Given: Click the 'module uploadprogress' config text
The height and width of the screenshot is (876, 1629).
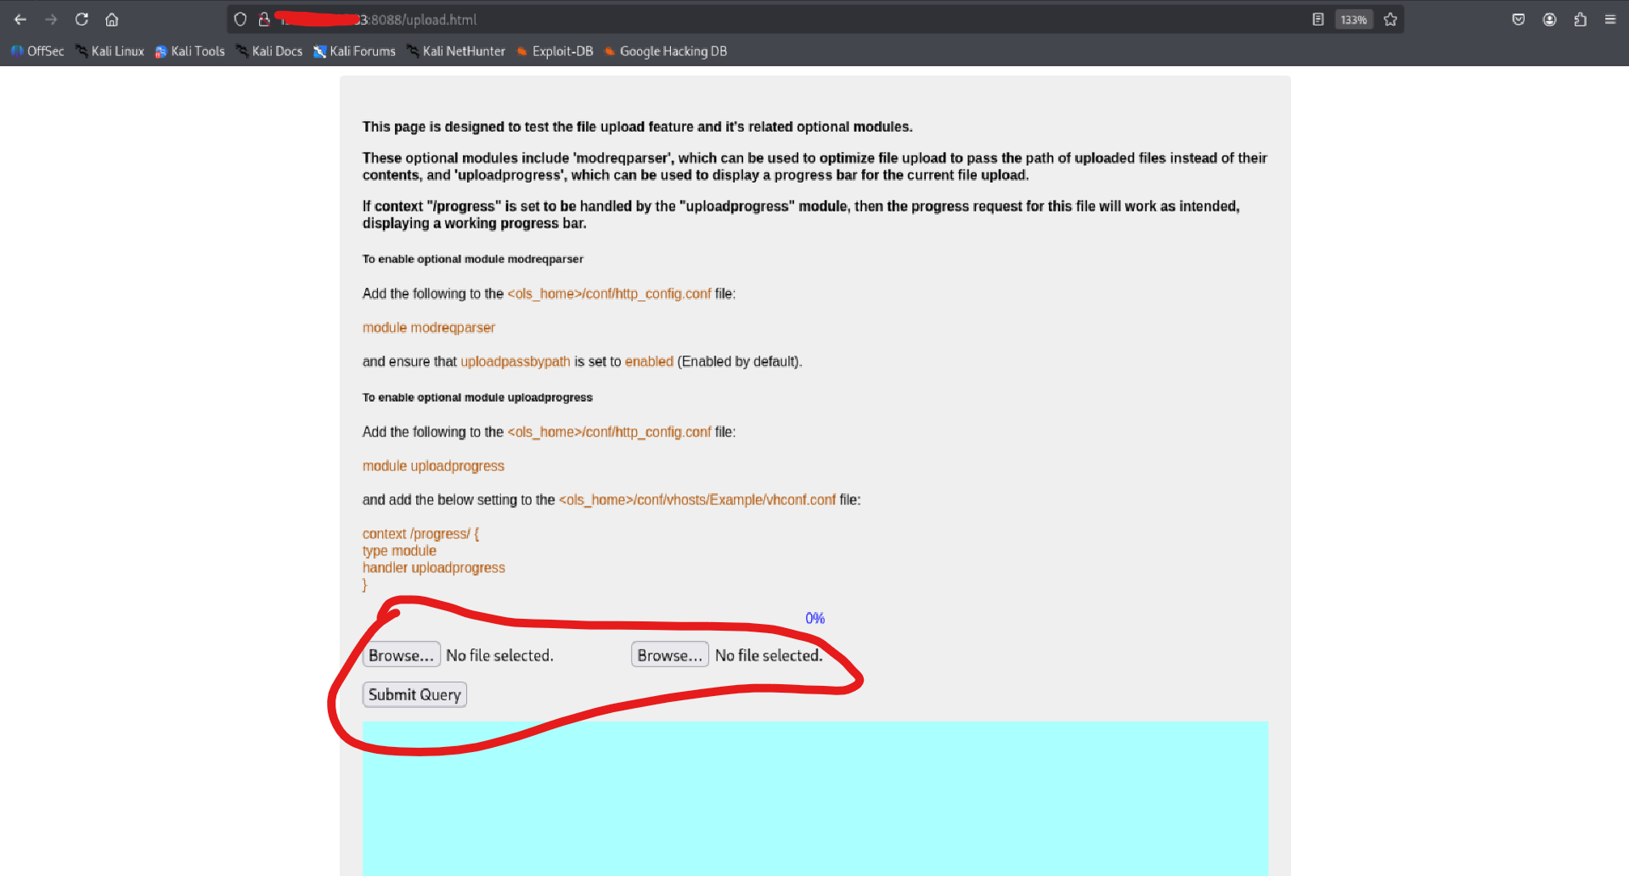Looking at the screenshot, I should tap(433, 466).
